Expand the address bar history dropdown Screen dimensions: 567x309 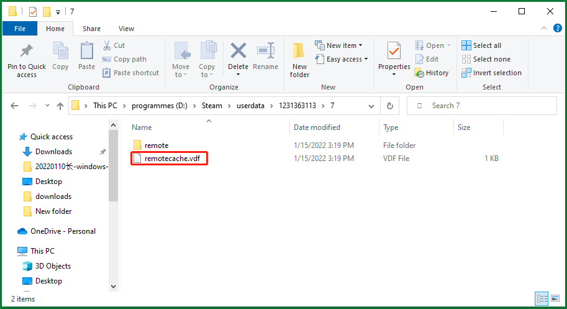click(x=371, y=106)
